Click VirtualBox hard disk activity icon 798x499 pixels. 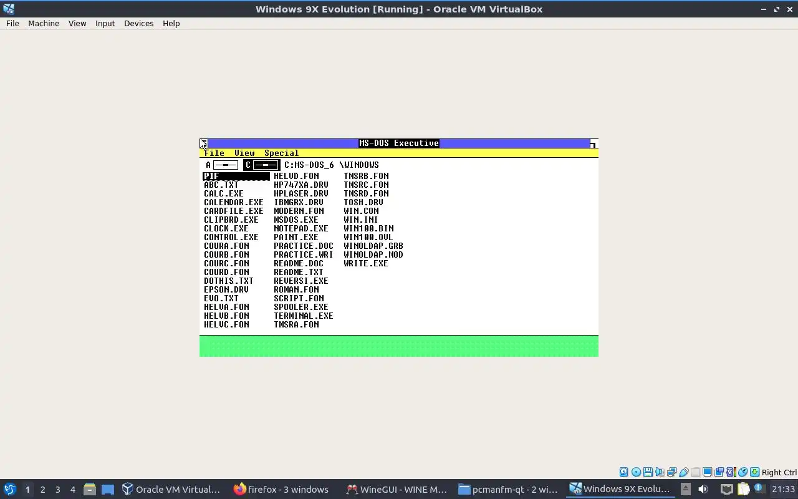(x=623, y=472)
